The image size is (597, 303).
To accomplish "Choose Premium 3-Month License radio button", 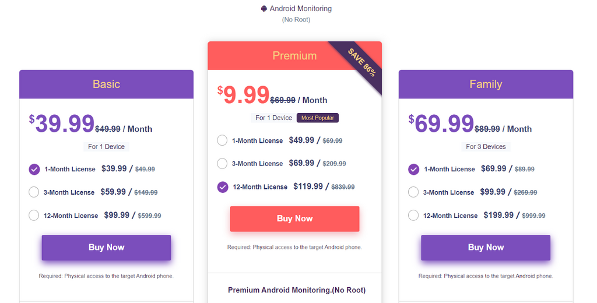I will pyautogui.click(x=222, y=164).
